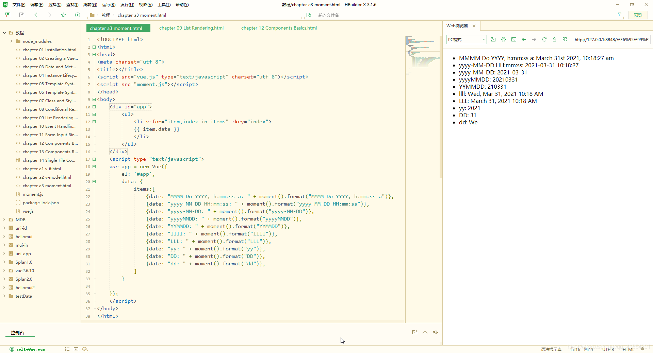Open chapter 01 Installation.html in the tree

coord(49,50)
